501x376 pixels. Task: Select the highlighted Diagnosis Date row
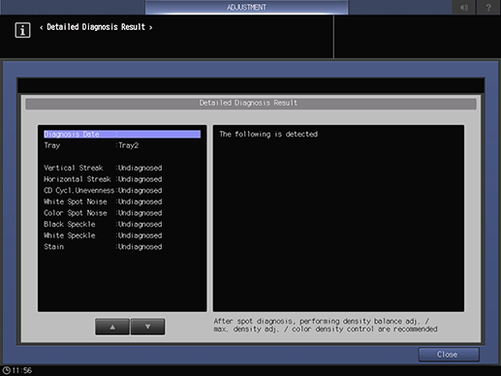(122, 134)
